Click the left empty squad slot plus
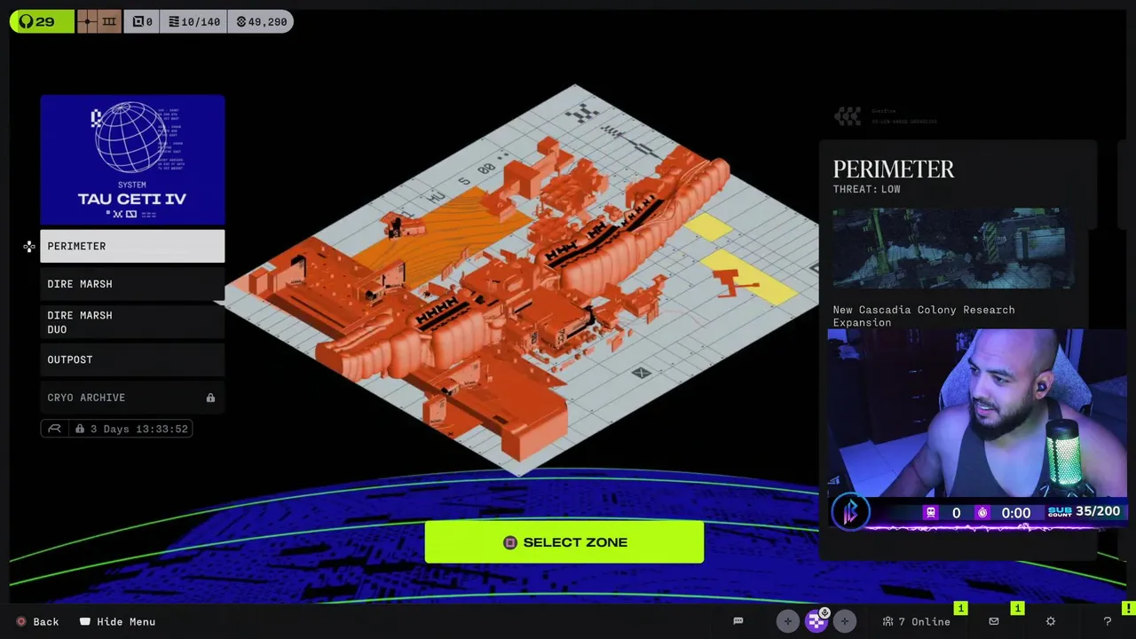1136x639 pixels. 787,621
